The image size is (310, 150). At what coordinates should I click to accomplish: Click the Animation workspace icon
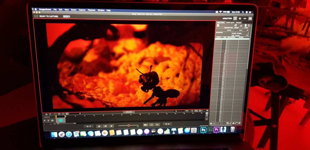point(235,18)
